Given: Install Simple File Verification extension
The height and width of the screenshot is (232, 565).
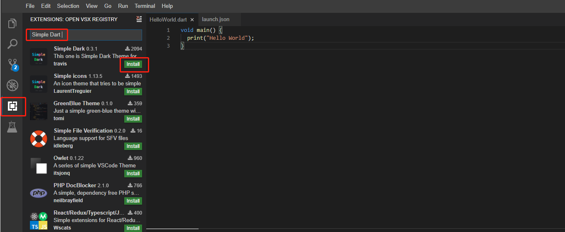Looking at the screenshot, I should coord(133,146).
